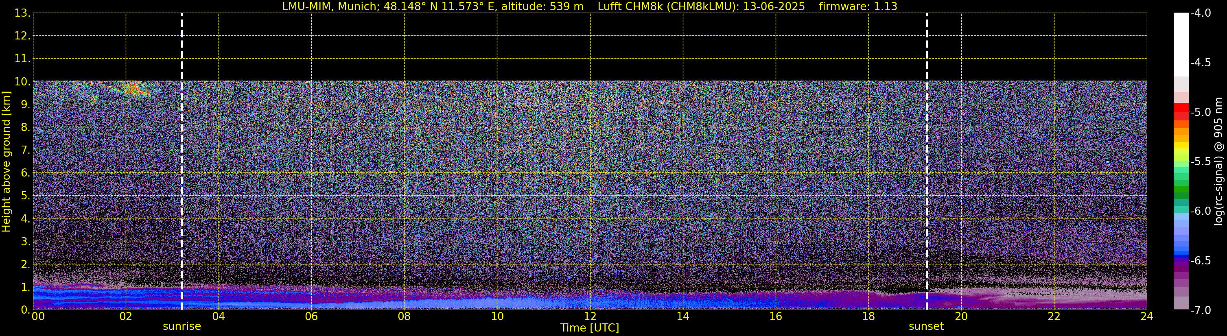Click the 'Height above ground [km]' axis title
Viewport: 1227px width, 336px height.
[6, 161]
